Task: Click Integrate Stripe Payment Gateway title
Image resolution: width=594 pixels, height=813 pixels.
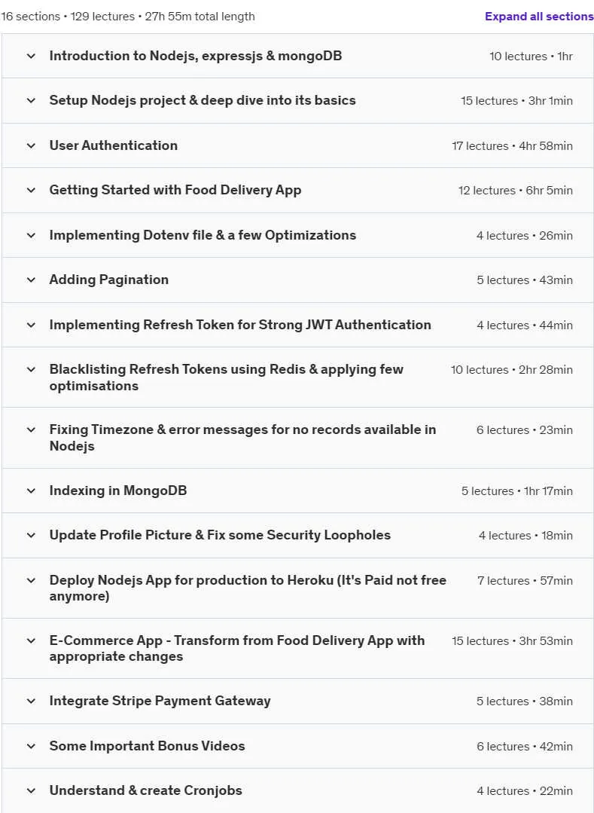Action: pyautogui.click(x=160, y=701)
